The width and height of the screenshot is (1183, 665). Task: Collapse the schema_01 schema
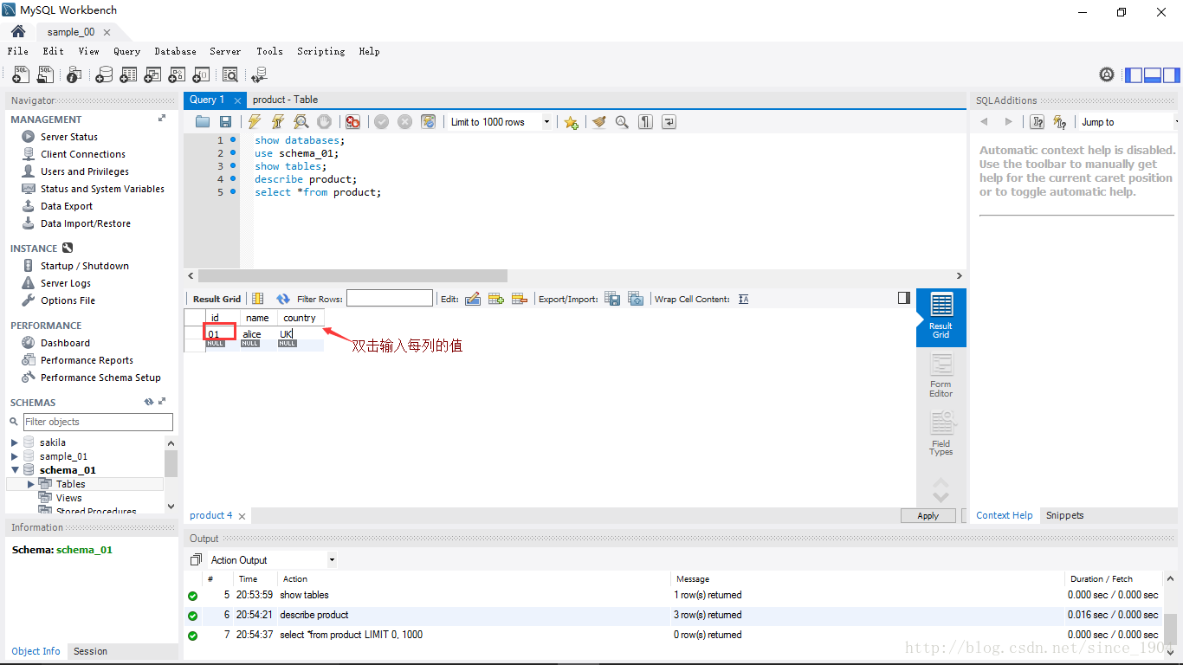[15, 470]
